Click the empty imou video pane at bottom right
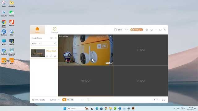Image resolution: width=198 pixels, height=111 pixels. (x=140, y=81)
